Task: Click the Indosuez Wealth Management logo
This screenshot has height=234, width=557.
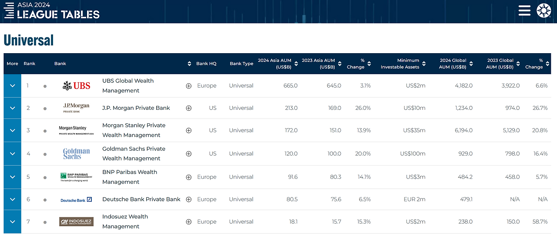Action: pos(76,222)
